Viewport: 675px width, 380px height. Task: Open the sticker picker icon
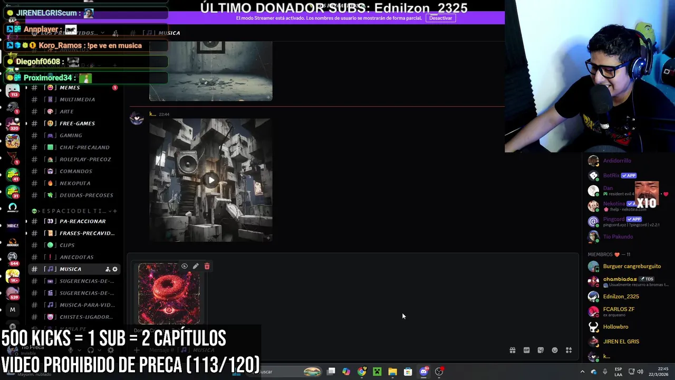pyautogui.click(x=541, y=350)
